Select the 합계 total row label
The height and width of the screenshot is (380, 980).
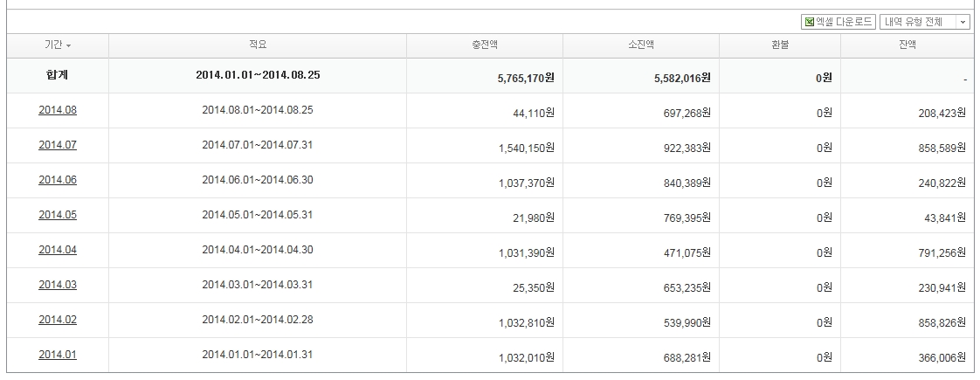pyautogui.click(x=58, y=76)
